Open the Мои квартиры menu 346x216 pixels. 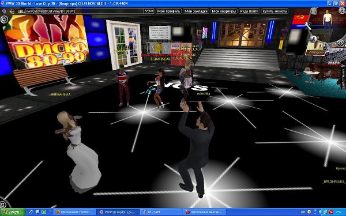[224, 11]
